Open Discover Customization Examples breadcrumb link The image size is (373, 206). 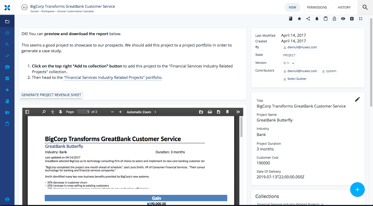coord(75,11)
